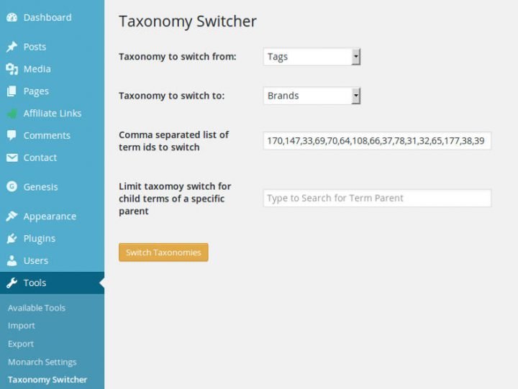Viewport: 518px width, 389px height.
Task: Open Monarch Settings submenu link
Action: point(42,362)
